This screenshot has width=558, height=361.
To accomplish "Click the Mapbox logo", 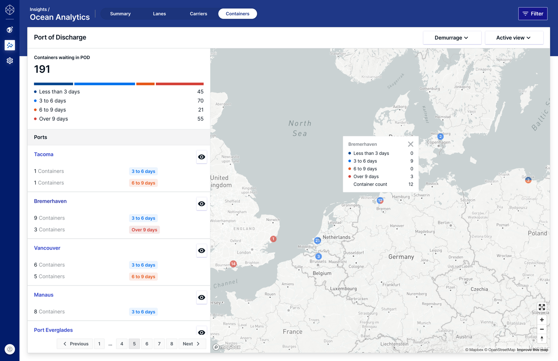I will pos(226,347).
